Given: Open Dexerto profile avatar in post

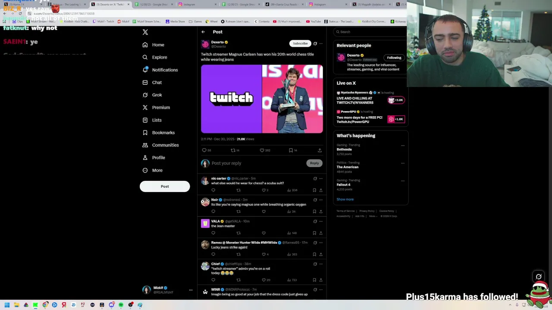Looking at the screenshot, I should pyautogui.click(x=205, y=44).
